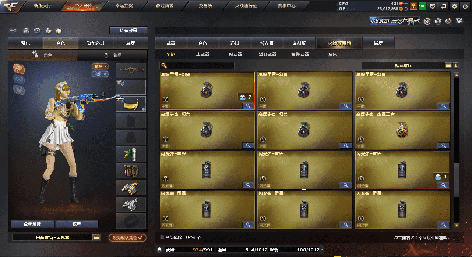Click the 全部解除 button
This screenshot has height=257, width=472.
(32, 224)
